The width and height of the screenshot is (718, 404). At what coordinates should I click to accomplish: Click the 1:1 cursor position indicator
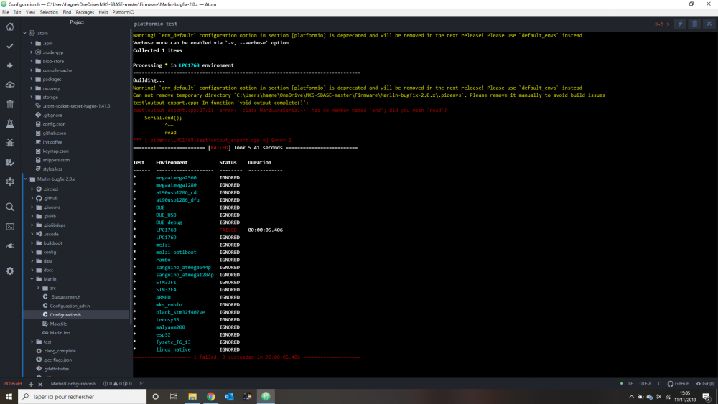142,384
